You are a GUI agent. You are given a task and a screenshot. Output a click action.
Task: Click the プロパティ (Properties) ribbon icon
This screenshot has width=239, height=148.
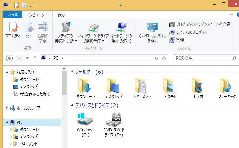(x=13, y=30)
